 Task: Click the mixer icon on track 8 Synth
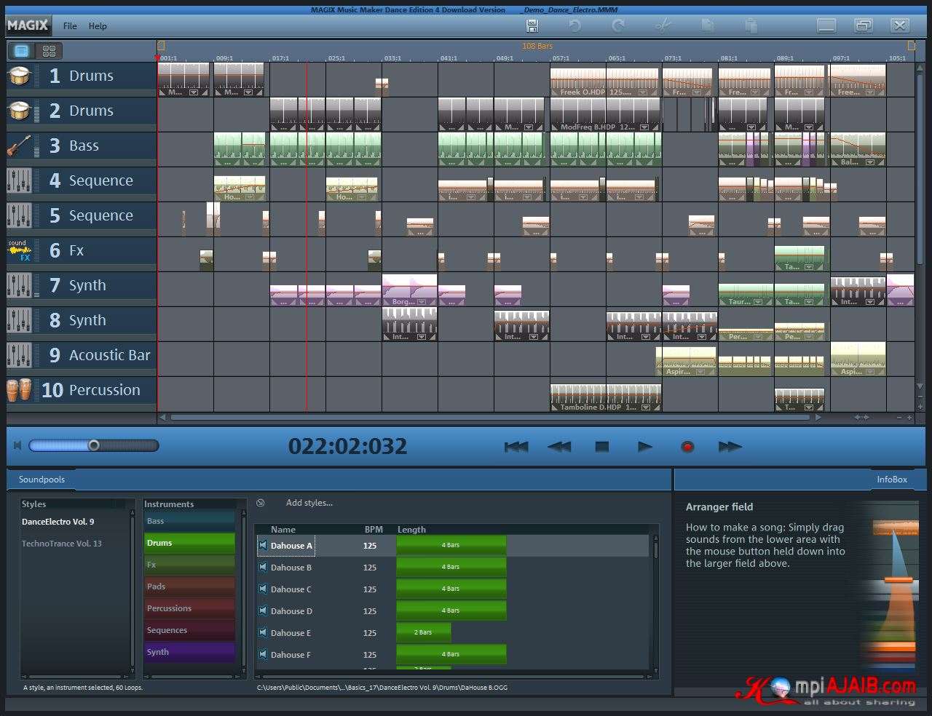click(20, 320)
